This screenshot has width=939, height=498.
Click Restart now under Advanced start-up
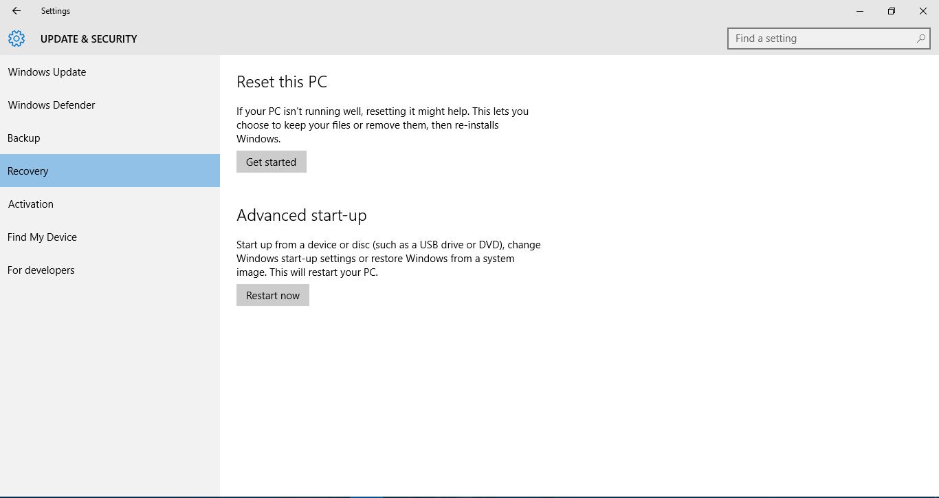272,295
